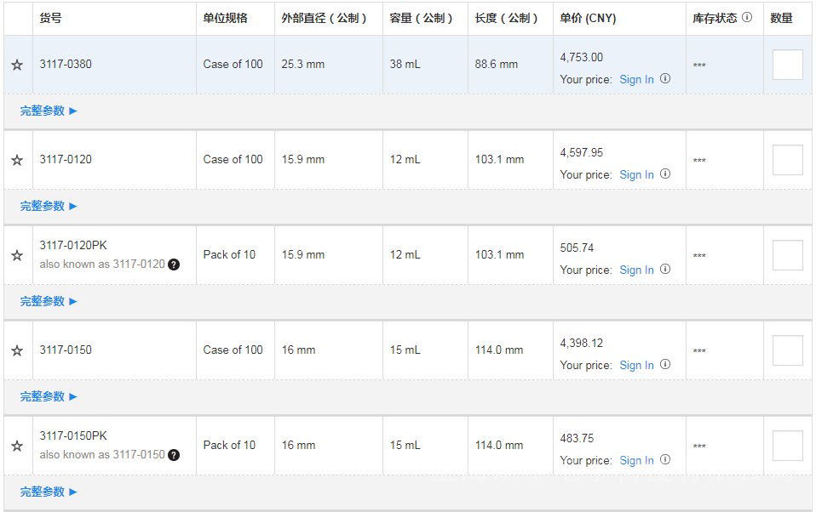Image resolution: width=816 pixels, height=512 pixels.
Task: Expand 完整参数 under item 3117-0150PK
Action: pyautogui.click(x=49, y=492)
